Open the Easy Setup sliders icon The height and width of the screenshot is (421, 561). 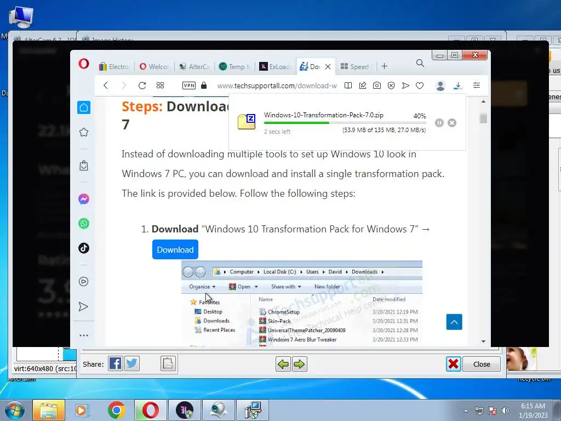(x=477, y=85)
